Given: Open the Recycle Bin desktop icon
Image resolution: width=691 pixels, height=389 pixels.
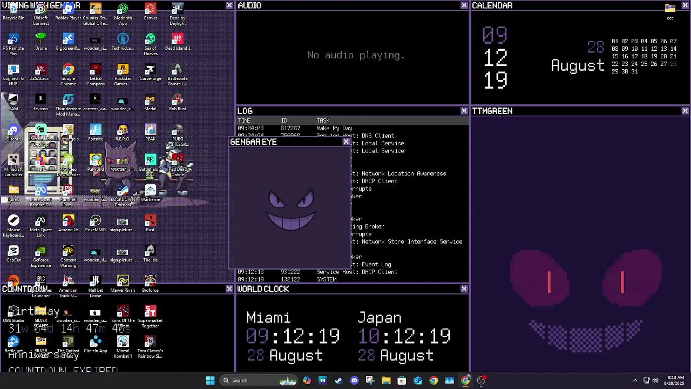Looking at the screenshot, I should pyautogui.click(x=13, y=12).
